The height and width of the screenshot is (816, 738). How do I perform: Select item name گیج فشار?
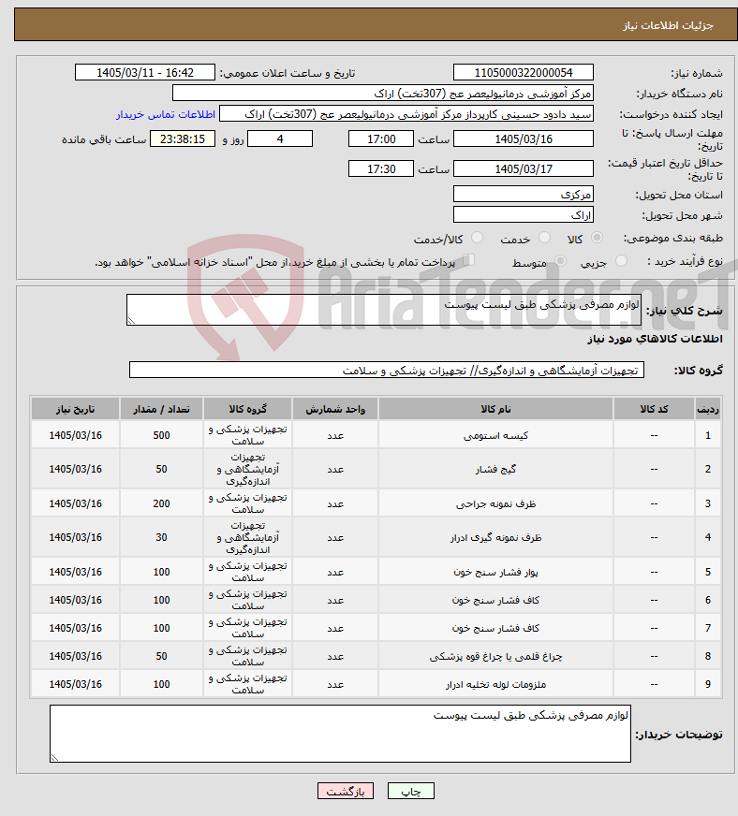tap(495, 470)
